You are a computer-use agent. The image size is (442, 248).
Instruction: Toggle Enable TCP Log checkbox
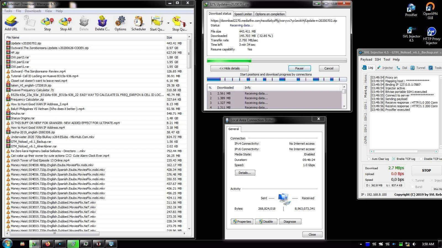click(394, 159)
